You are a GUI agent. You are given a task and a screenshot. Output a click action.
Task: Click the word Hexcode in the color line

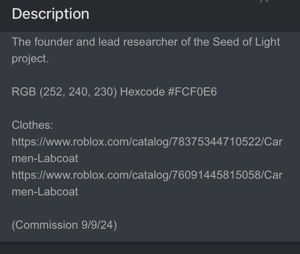coord(142,92)
